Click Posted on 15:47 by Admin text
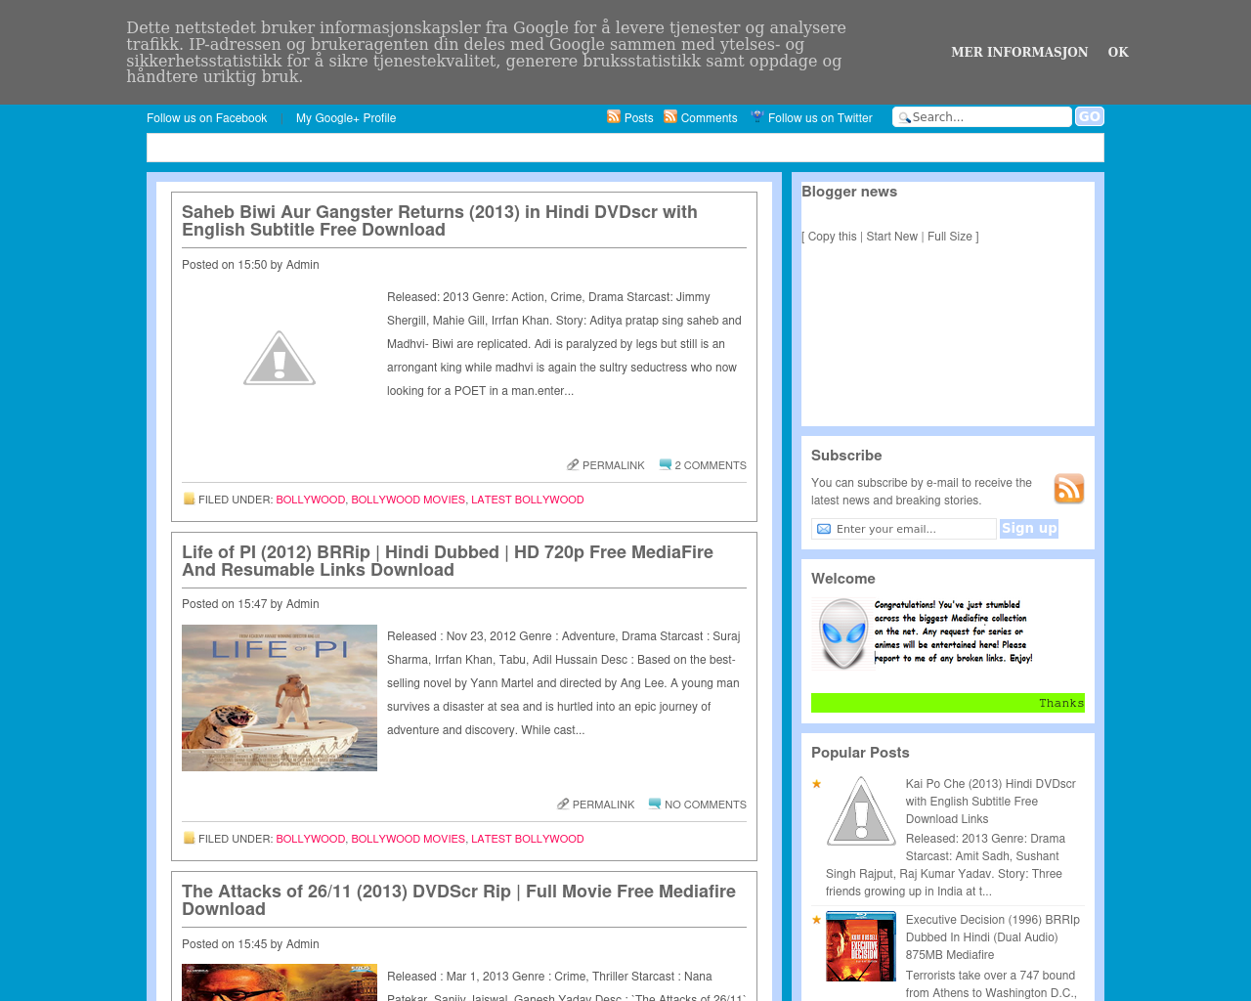This screenshot has width=1251, height=1001. pyautogui.click(x=250, y=604)
